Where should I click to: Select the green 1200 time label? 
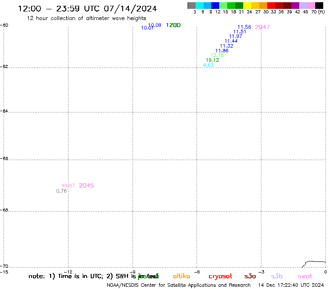(x=173, y=25)
